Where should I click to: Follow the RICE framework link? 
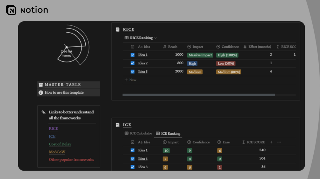[53, 128]
